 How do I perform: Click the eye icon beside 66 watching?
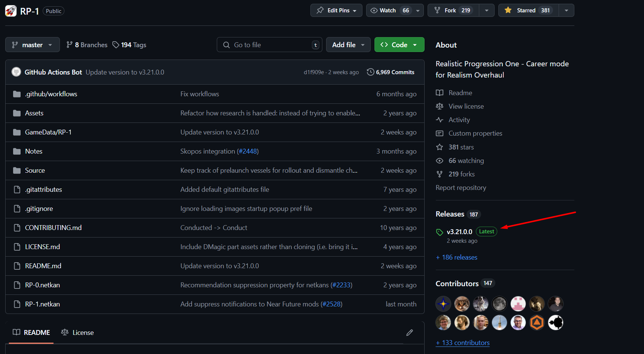(440, 161)
